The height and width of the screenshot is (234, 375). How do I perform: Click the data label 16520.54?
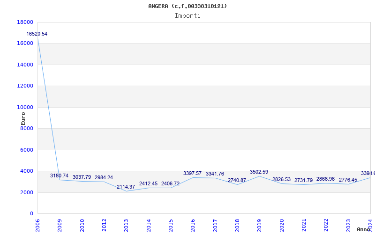(x=37, y=34)
